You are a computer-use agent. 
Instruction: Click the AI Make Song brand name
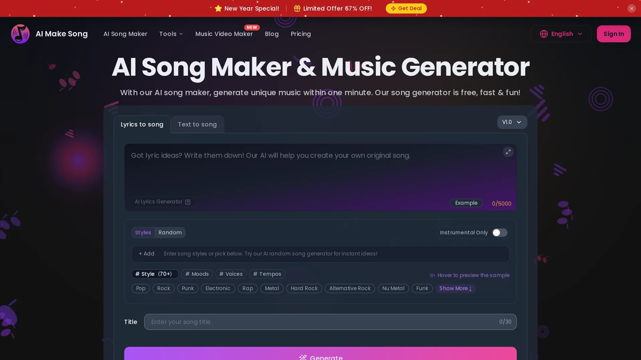[x=62, y=34]
